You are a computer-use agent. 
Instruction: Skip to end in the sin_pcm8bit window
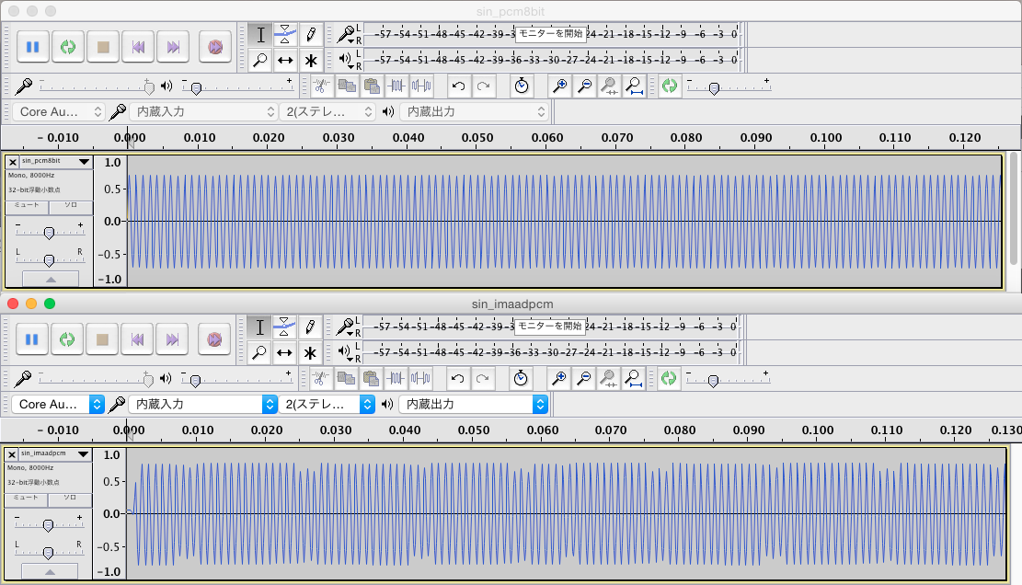pos(173,47)
